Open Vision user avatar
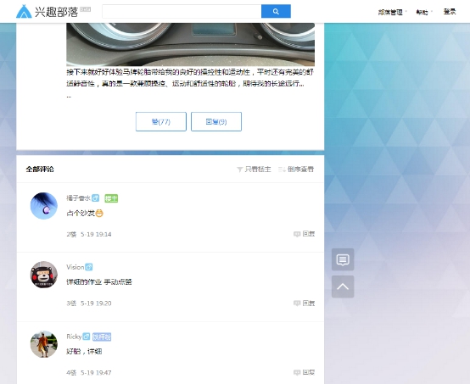Viewport: 470px width, 384px height. click(x=44, y=275)
